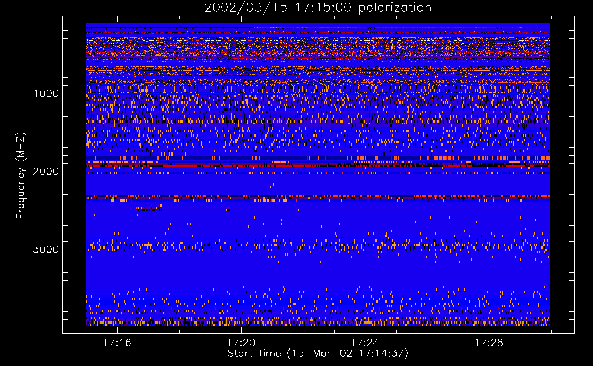Select the 3000 frequency tick label
Viewport: 593px width, 366px height.
coord(46,249)
